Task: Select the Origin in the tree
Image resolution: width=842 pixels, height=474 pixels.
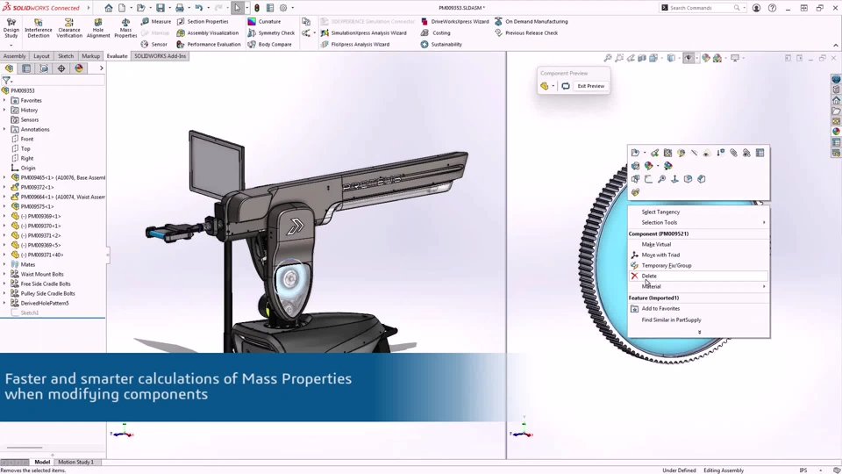Action: [28, 168]
